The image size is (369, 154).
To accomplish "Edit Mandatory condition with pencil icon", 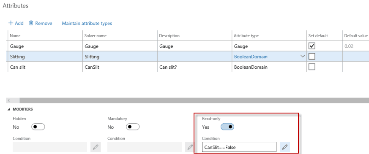I will tap(190, 147).
